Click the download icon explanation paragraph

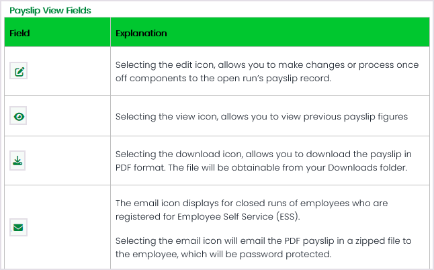pos(266,161)
